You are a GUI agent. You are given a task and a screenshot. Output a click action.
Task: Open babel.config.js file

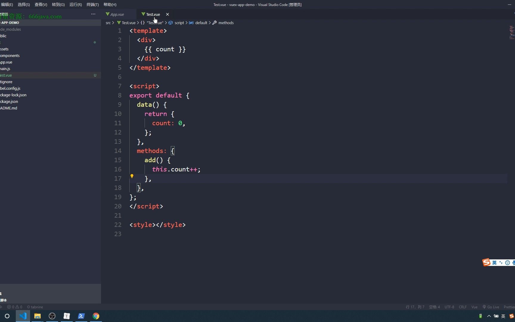[50, 88]
